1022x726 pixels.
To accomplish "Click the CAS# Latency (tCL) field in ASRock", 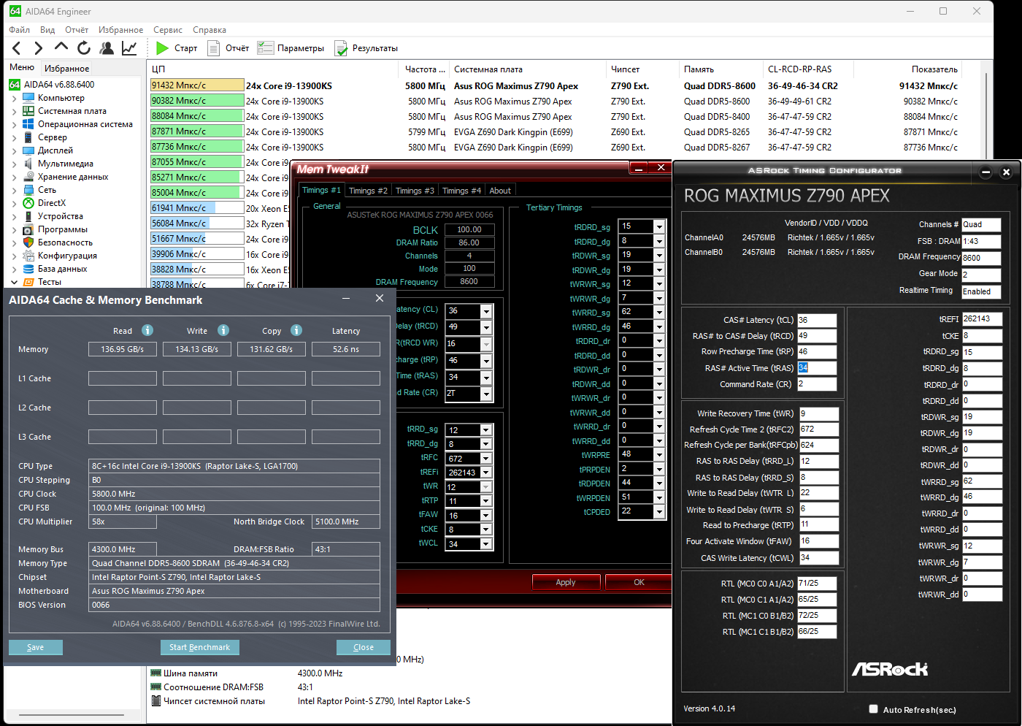I will click(817, 320).
